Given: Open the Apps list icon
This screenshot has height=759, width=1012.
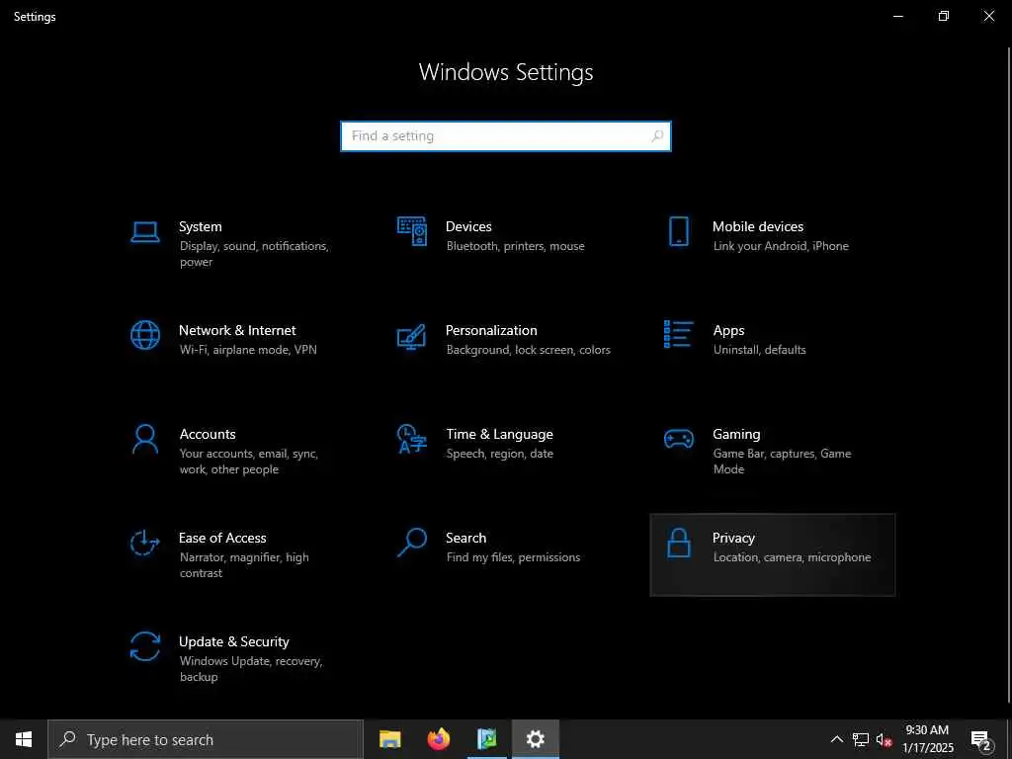Looking at the screenshot, I should point(678,334).
